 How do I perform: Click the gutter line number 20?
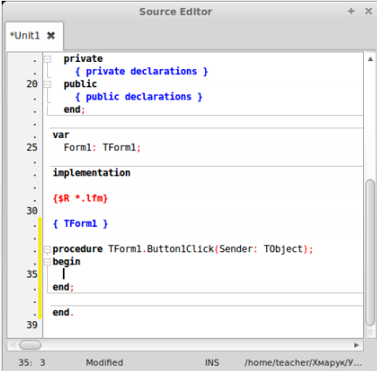point(32,84)
